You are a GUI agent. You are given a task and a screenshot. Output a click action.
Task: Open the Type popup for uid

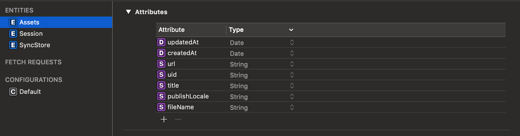point(292,75)
